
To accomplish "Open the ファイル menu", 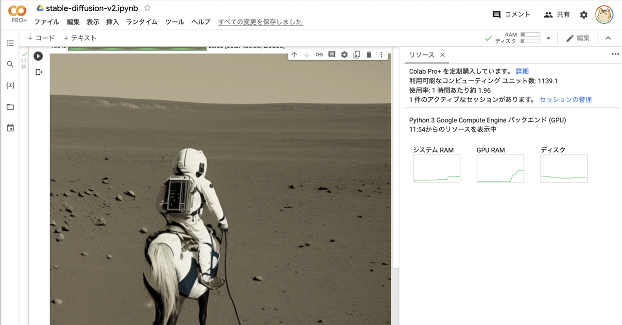I will click(47, 21).
